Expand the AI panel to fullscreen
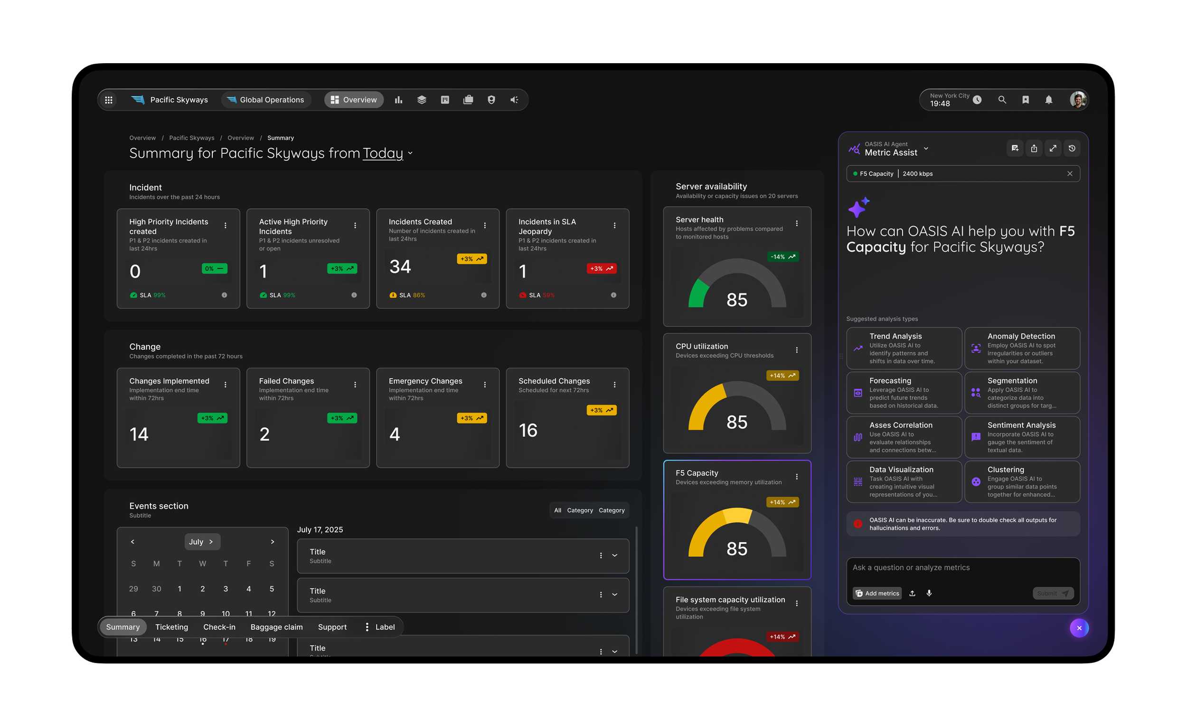 pyautogui.click(x=1053, y=148)
